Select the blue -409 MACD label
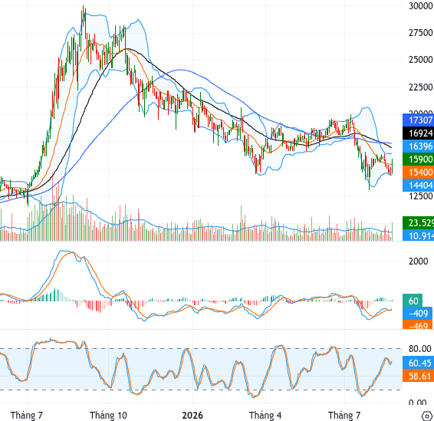434x421 pixels. (417, 314)
